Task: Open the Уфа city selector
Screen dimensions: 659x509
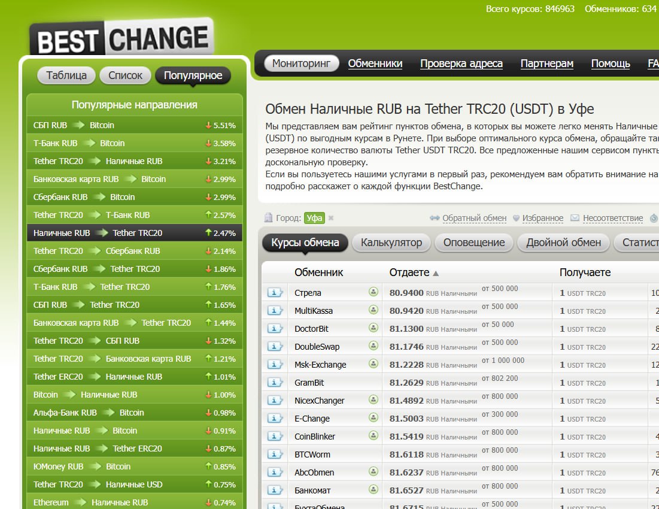Action: [314, 218]
